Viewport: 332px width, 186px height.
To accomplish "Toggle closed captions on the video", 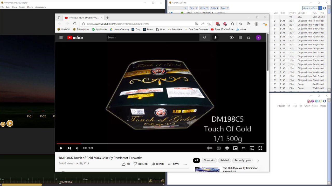I will (219, 148).
